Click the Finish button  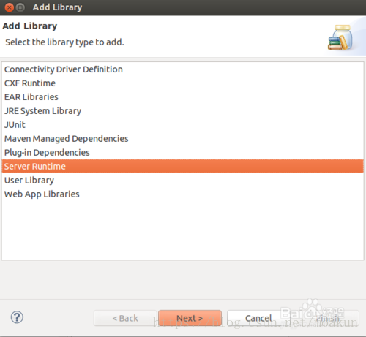coord(327,318)
